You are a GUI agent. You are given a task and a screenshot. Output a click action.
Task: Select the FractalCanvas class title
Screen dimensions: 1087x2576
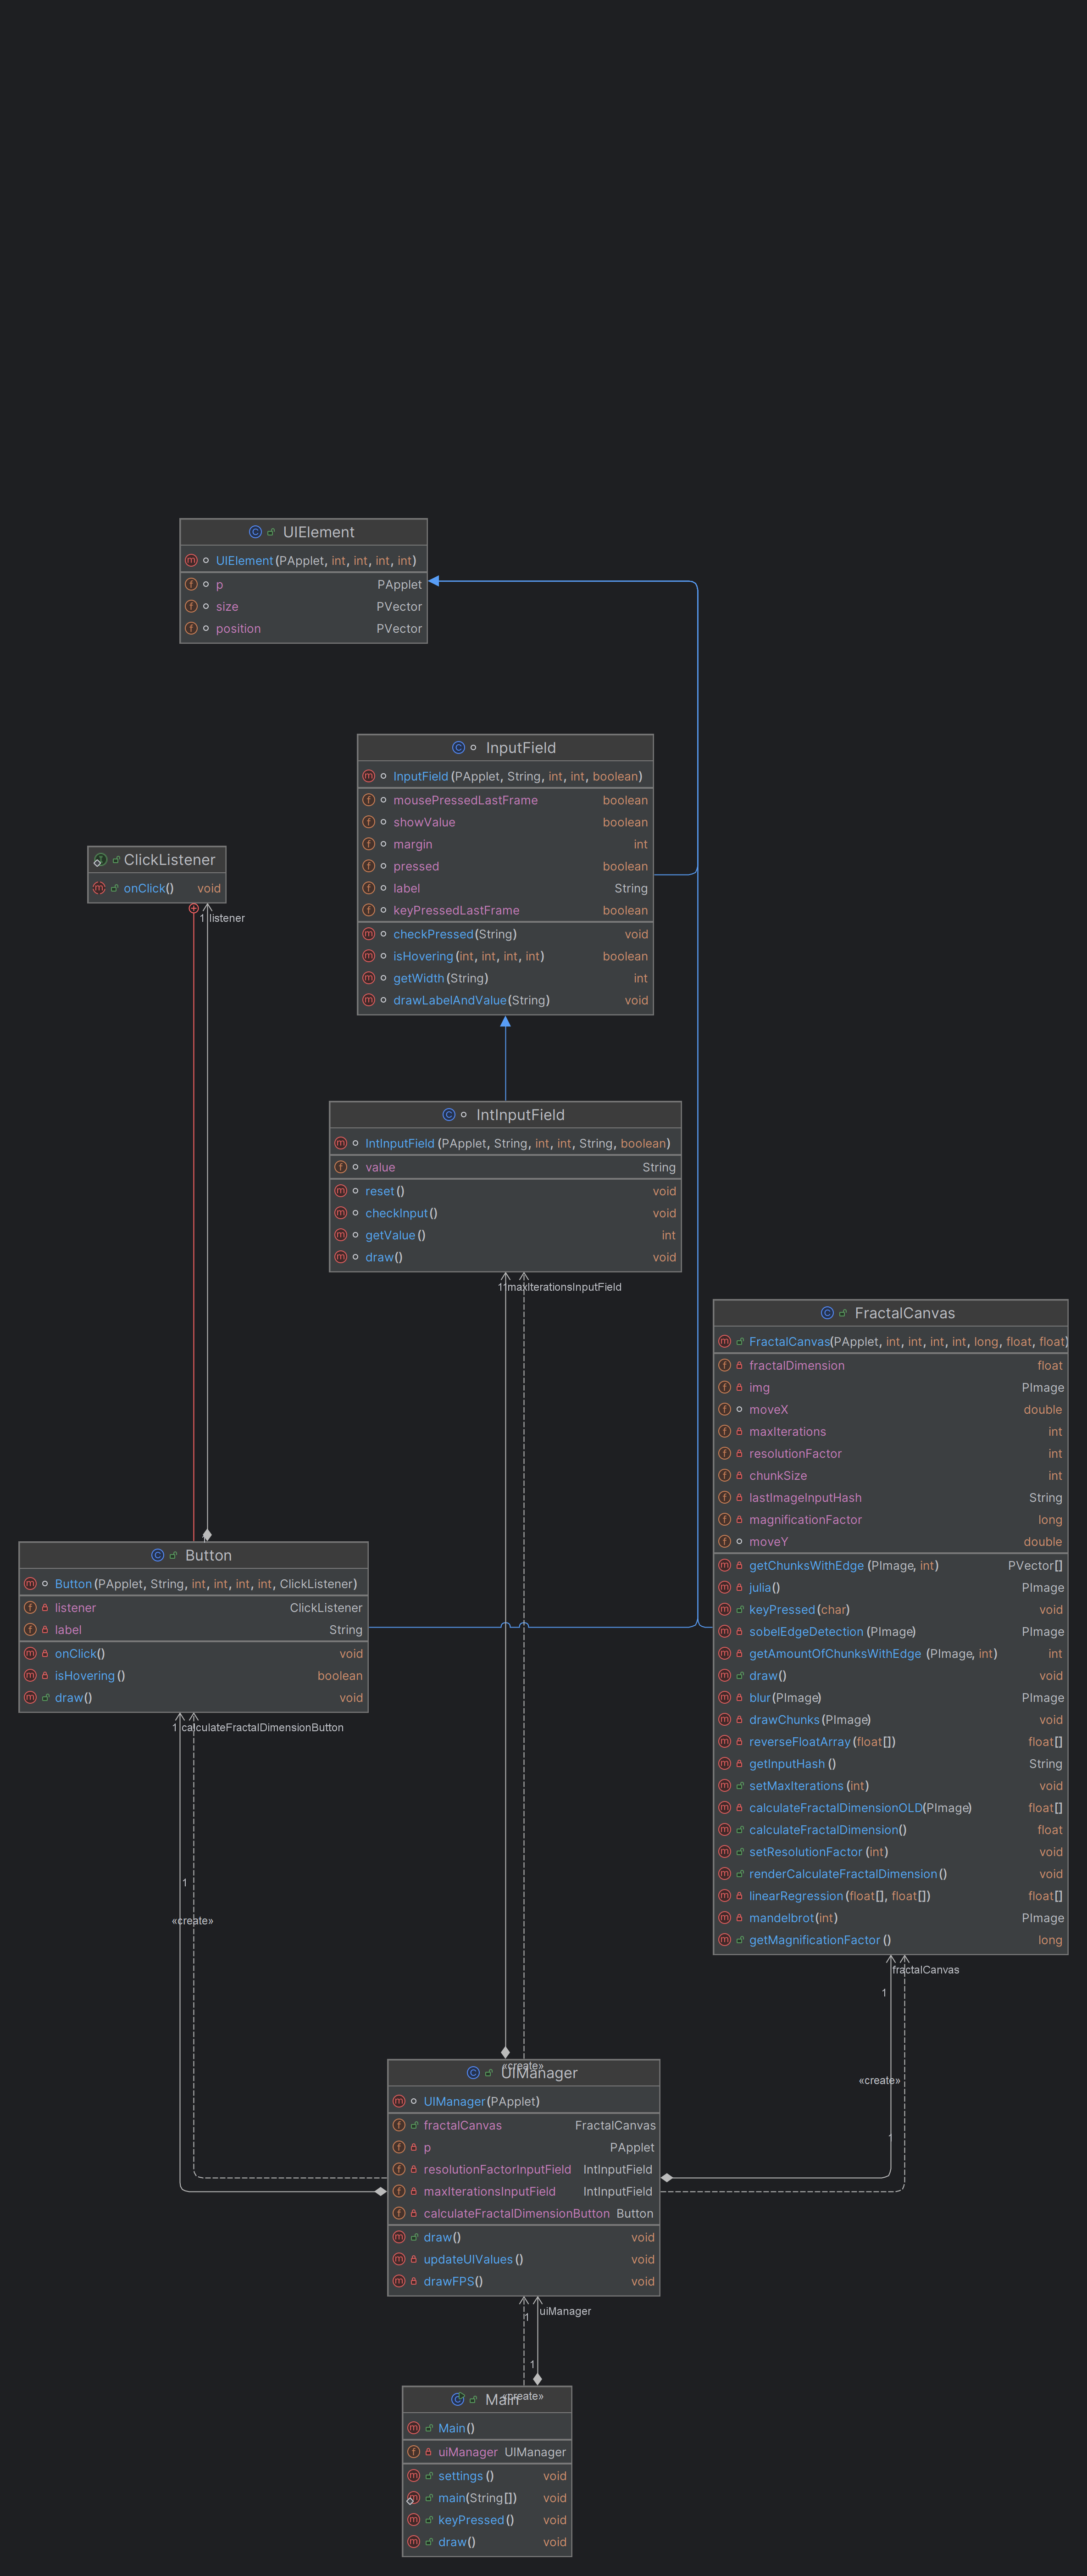tap(905, 1313)
